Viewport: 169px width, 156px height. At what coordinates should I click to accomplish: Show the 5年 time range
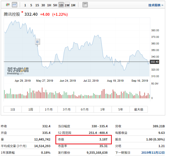[x=121, y=109]
